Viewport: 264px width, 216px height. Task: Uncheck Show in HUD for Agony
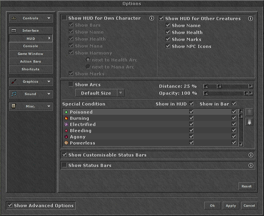pos(191,136)
